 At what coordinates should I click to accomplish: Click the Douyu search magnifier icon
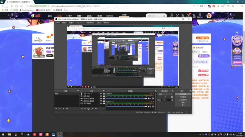coord(164,16)
